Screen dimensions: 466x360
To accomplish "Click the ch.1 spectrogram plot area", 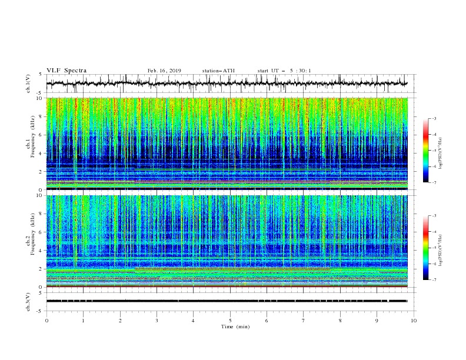I will (227, 144).
